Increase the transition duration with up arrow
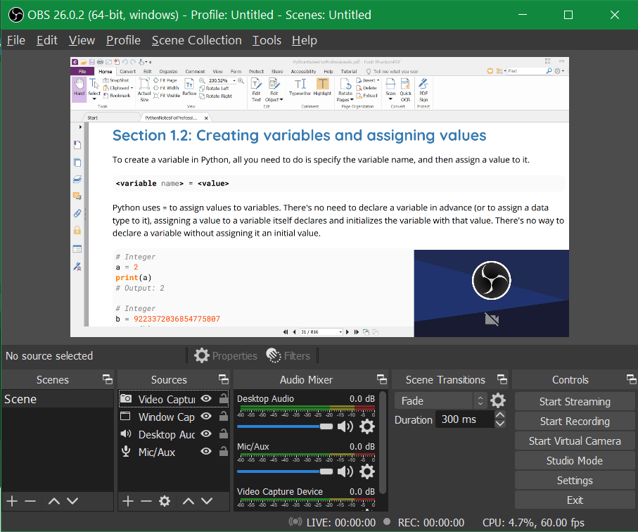 (500, 414)
